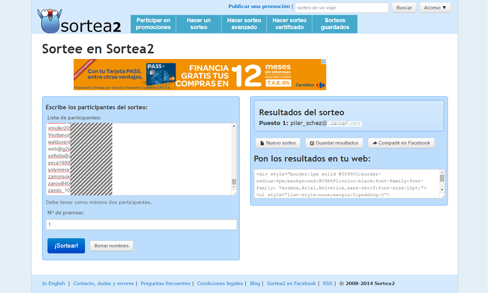Click the Carrefour PASS banner advertisement
This screenshot has height=293, width=488.
(x=199, y=74)
